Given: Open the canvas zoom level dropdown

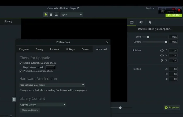Looking at the screenshot, I should coord(71,15).
